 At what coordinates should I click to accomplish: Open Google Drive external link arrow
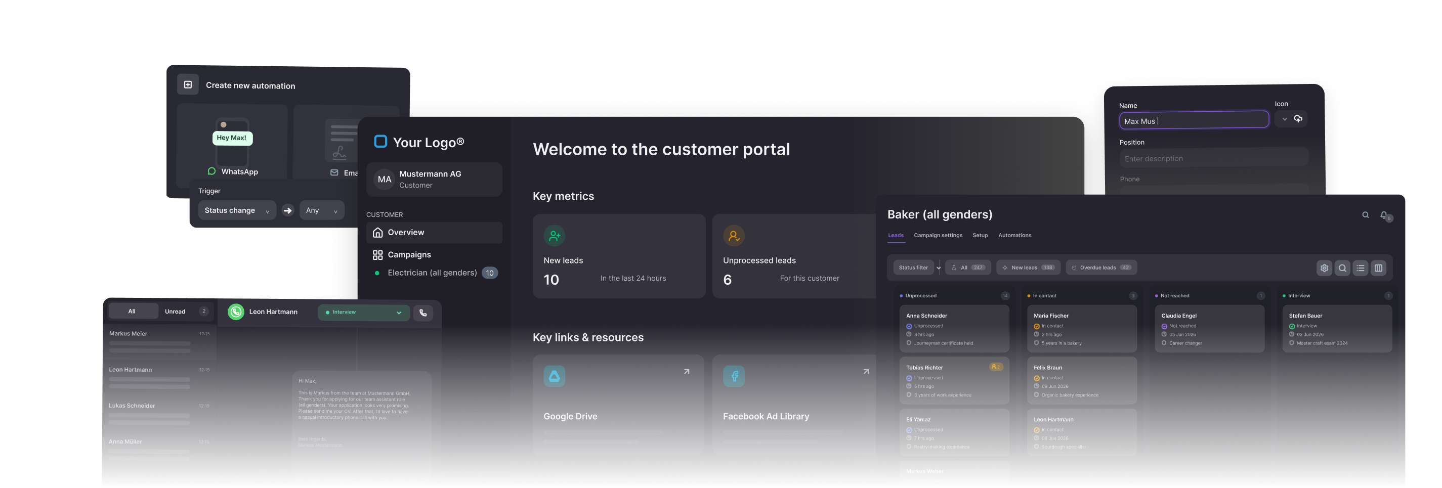tap(686, 372)
